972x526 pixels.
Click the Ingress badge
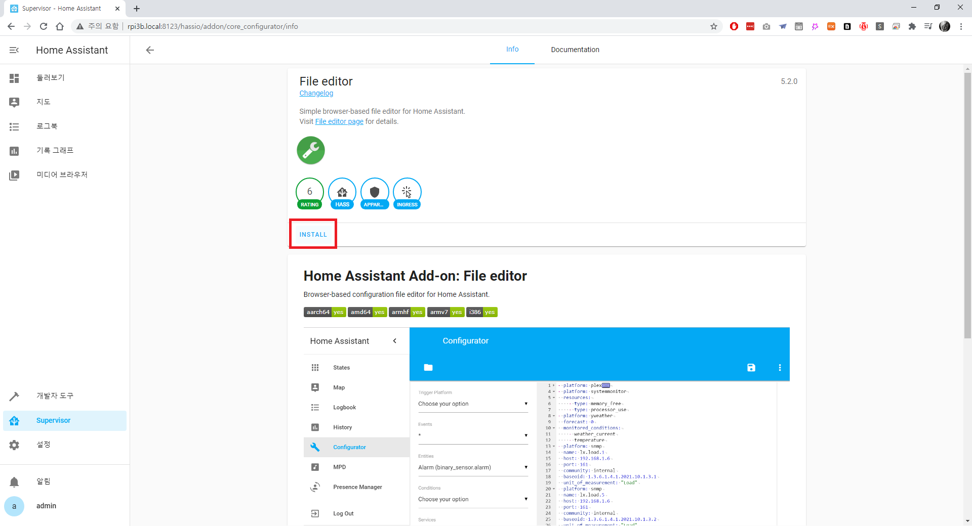[x=407, y=193]
